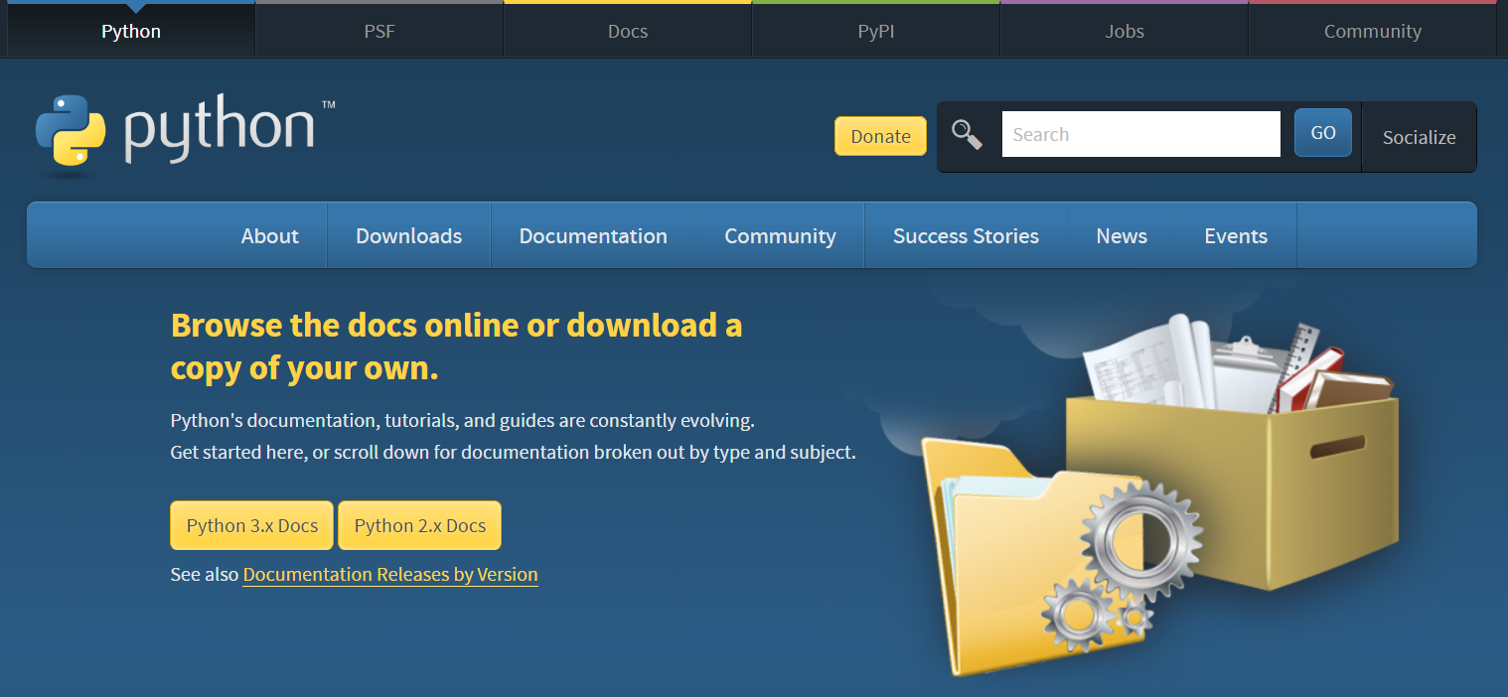Click the GO search button
Screen dimensions: 1508x697
(x=1322, y=133)
